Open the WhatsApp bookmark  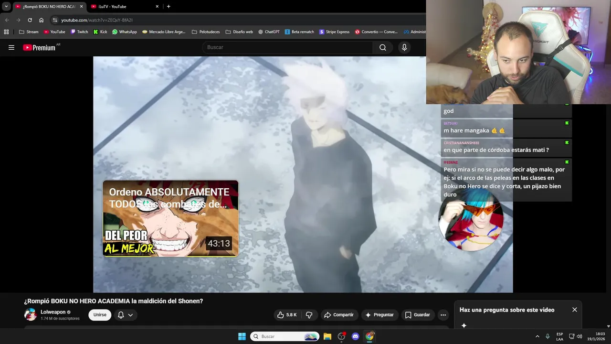point(125,32)
